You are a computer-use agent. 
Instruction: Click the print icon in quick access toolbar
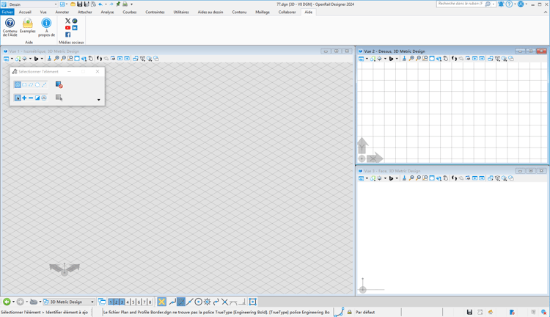[125, 4]
